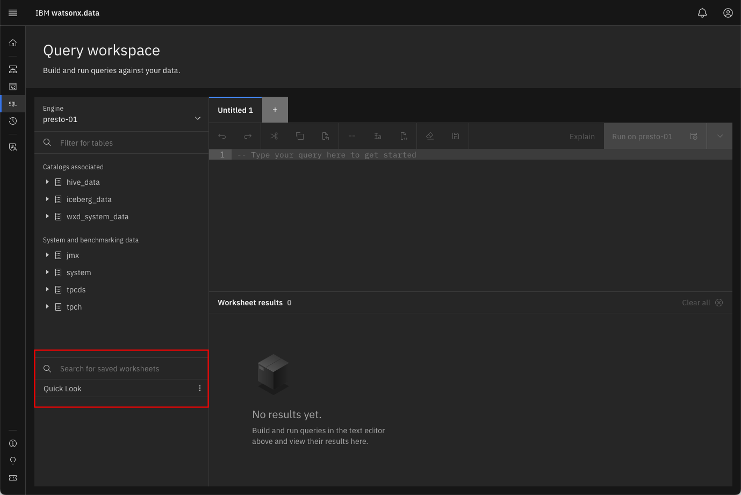The height and width of the screenshot is (495, 741).
Task: Open Access control from the sidebar
Action: 13,147
